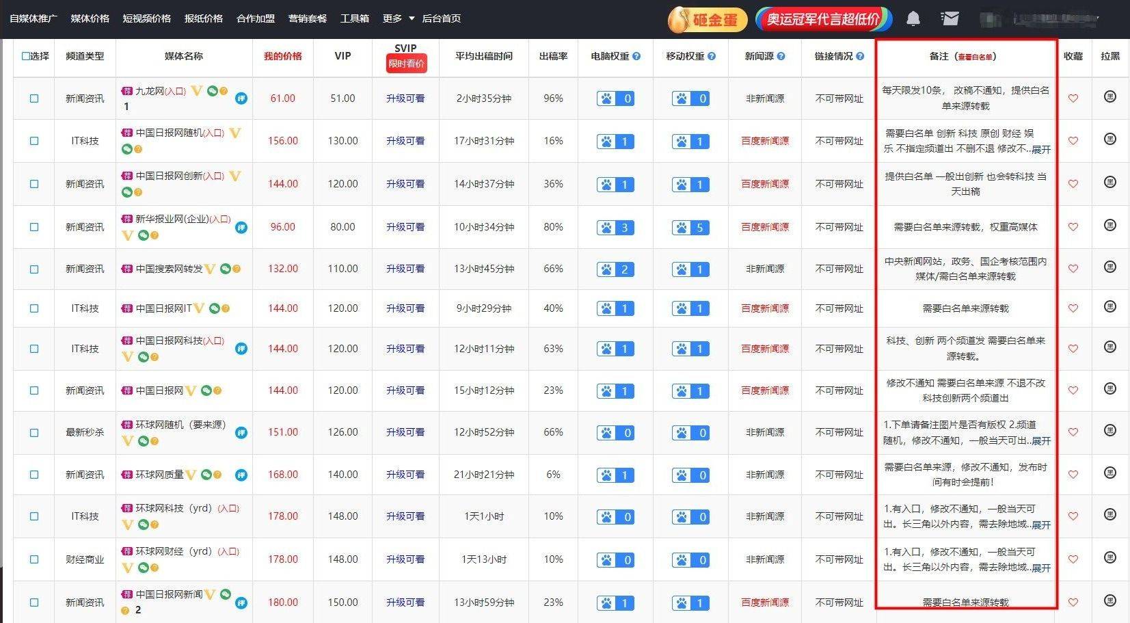1130x623 pixels.
Task: Open the 入口 link beside 新华报业网(企业)
Action: pos(220,220)
